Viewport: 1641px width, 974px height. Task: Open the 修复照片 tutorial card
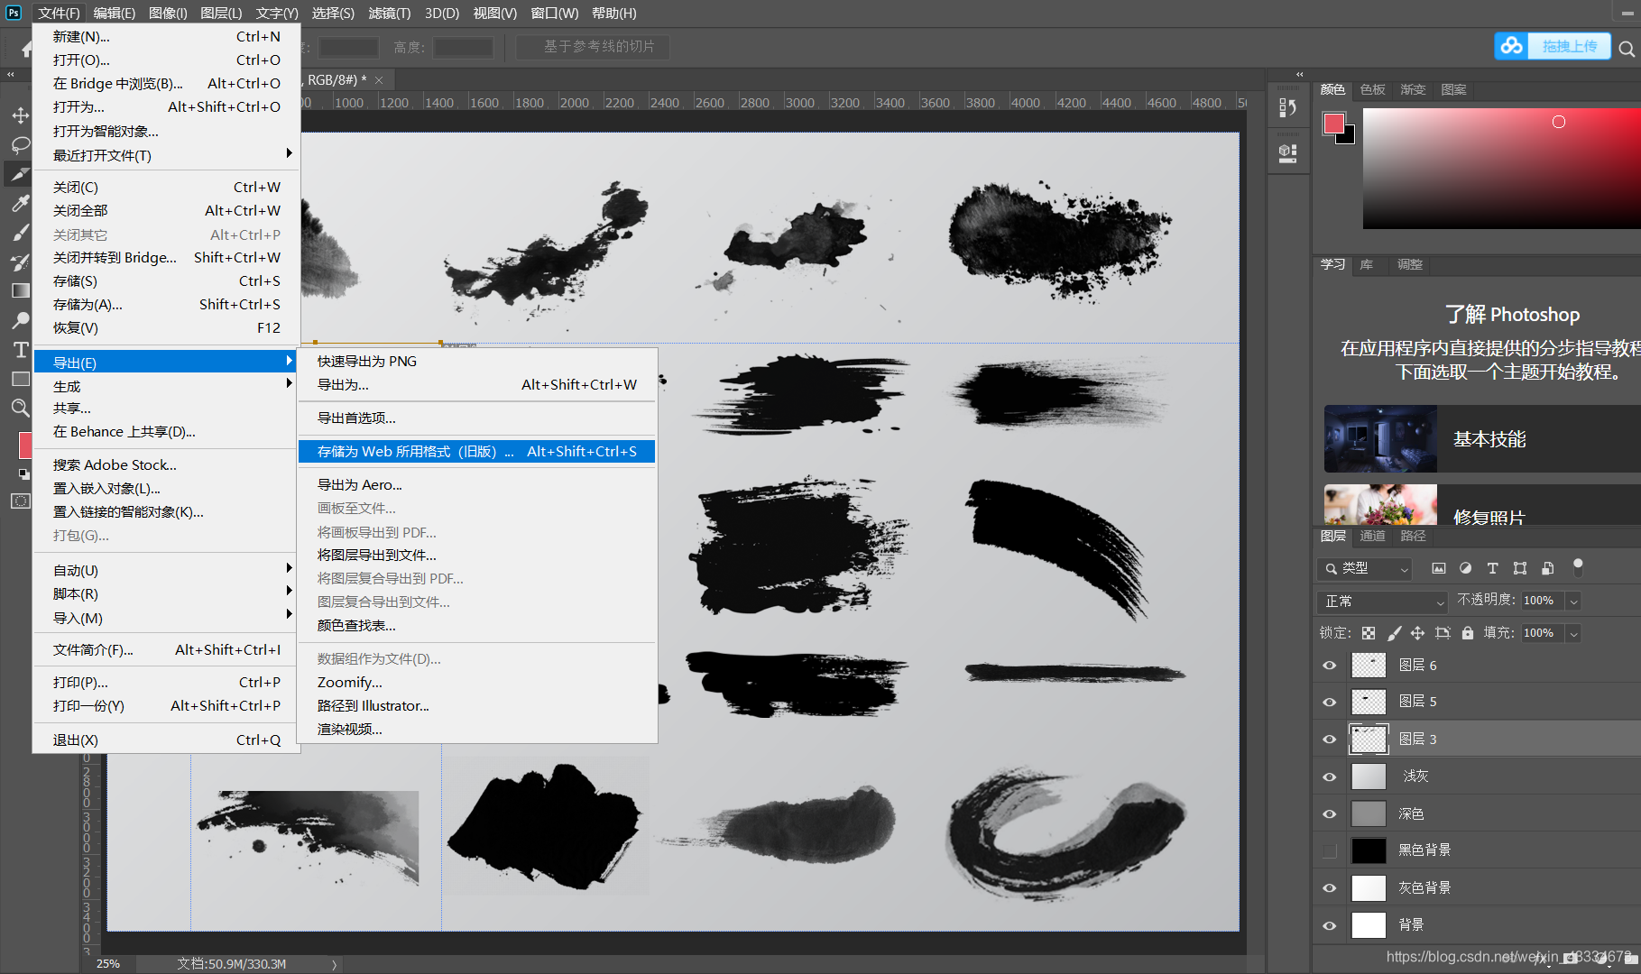[1482, 505]
